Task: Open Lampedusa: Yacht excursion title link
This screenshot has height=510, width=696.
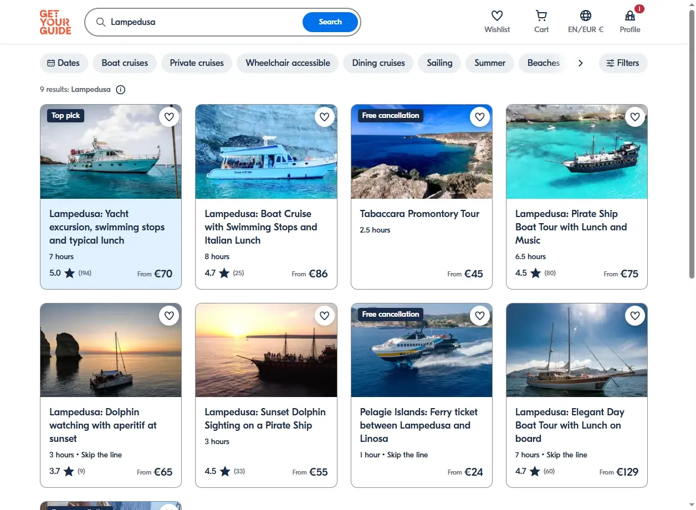Action: coord(107,227)
